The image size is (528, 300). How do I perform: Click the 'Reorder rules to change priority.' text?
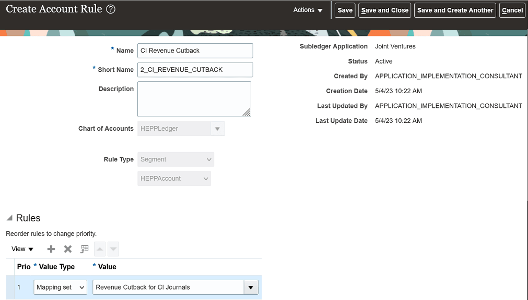pos(51,234)
